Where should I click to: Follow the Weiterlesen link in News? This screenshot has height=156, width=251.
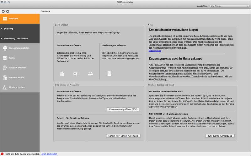[x=155, y=51]
